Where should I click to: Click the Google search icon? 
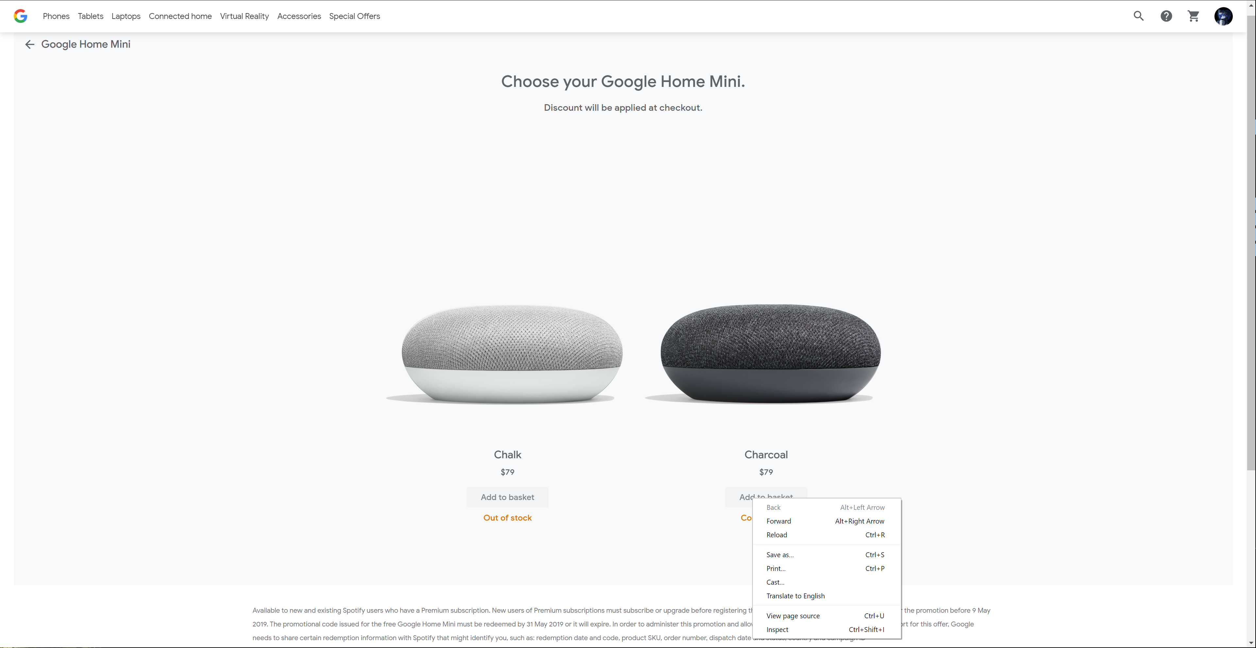pos(1138,16)
